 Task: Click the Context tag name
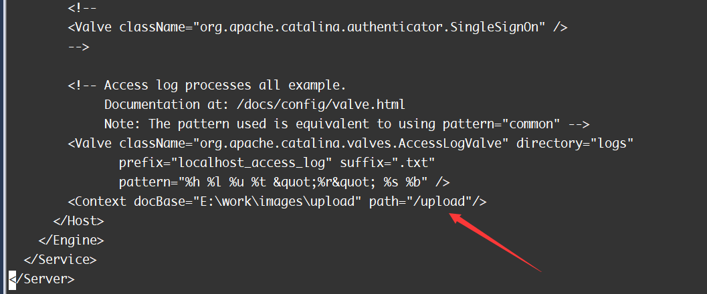click(96, 201)
